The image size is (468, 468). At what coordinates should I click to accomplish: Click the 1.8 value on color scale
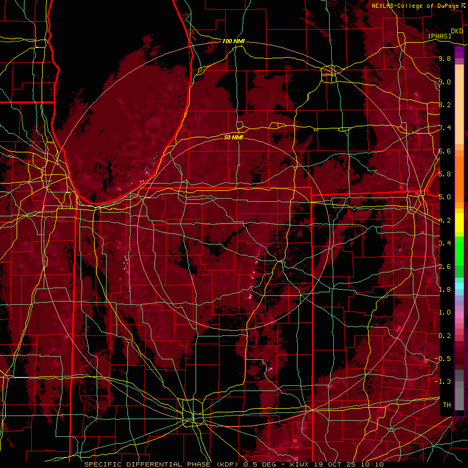(x=445, y=290)
